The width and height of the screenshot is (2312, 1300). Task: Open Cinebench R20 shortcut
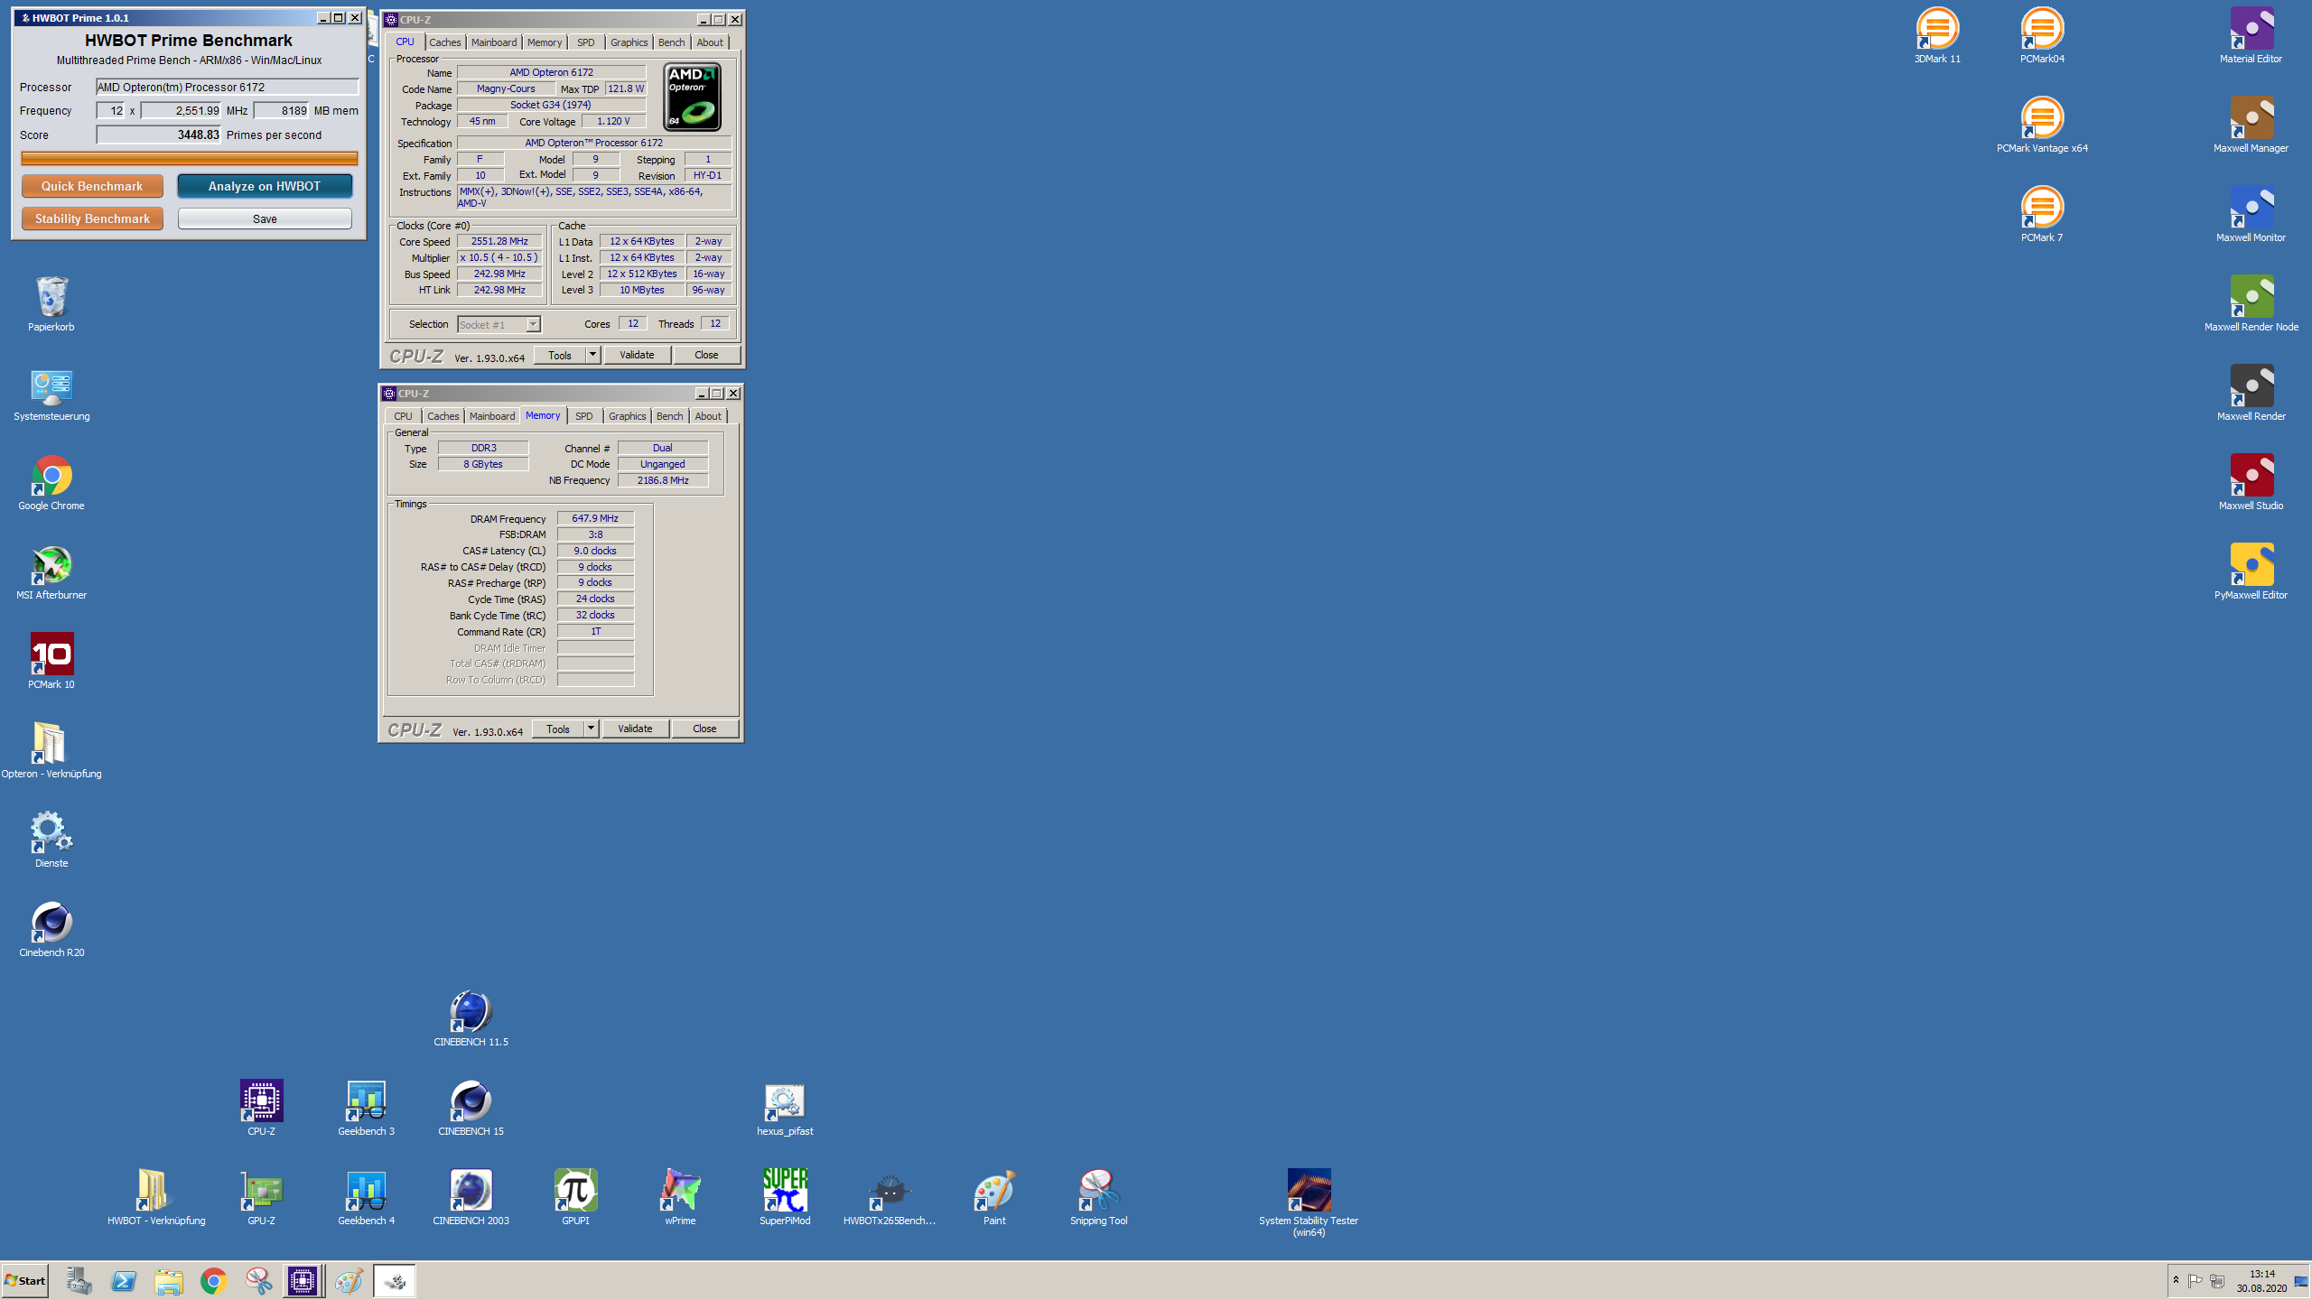click(51, 929)
